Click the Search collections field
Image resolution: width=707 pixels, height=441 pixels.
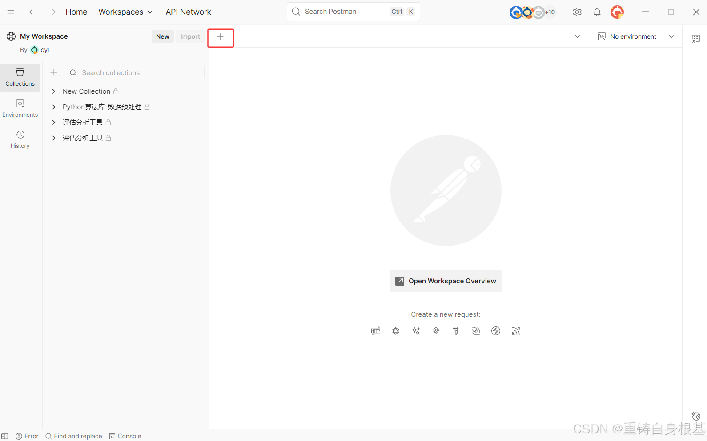pos(134,72)
